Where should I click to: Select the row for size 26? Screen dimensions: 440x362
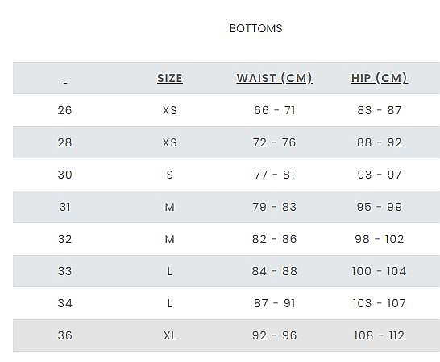(226, 110)
